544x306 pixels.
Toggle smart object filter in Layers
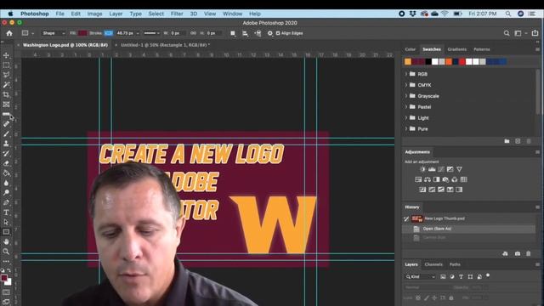(479, 276)
